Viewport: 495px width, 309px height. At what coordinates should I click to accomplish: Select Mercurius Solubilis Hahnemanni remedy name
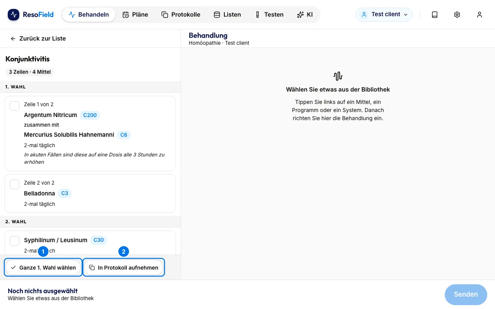(x=69, y=135)
